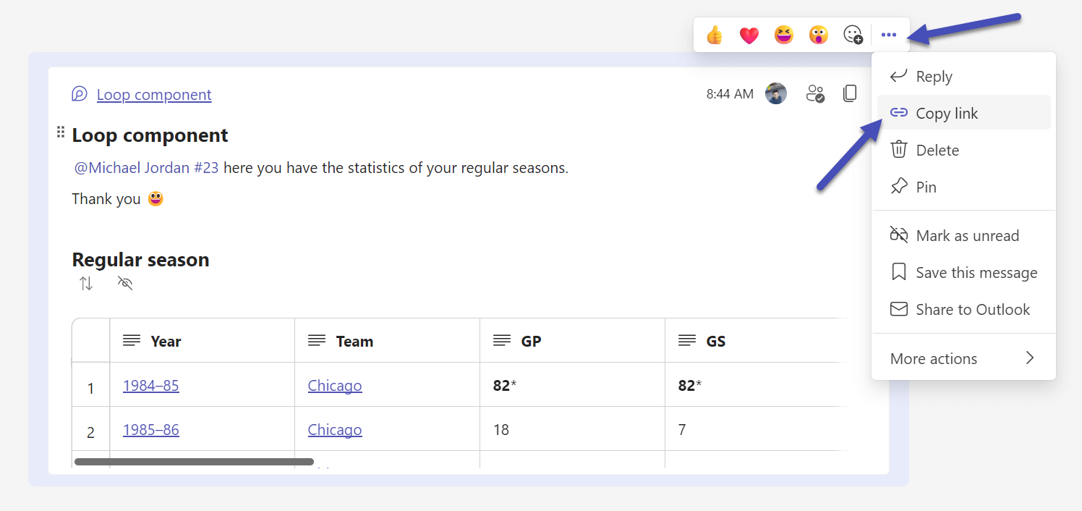The width and height of the screenshot is (1082, 511).
Task: Click the horizontal scrollbar of the table
Action: point(194,462)
